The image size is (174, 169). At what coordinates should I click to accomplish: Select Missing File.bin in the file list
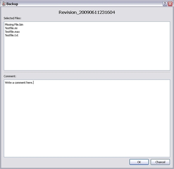point(14,25)
